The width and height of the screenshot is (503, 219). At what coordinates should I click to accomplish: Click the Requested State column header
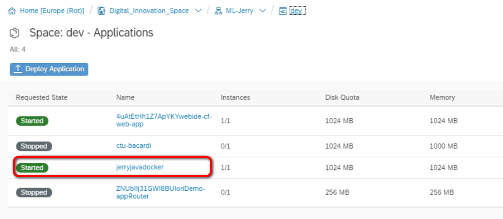click(42, 97)
